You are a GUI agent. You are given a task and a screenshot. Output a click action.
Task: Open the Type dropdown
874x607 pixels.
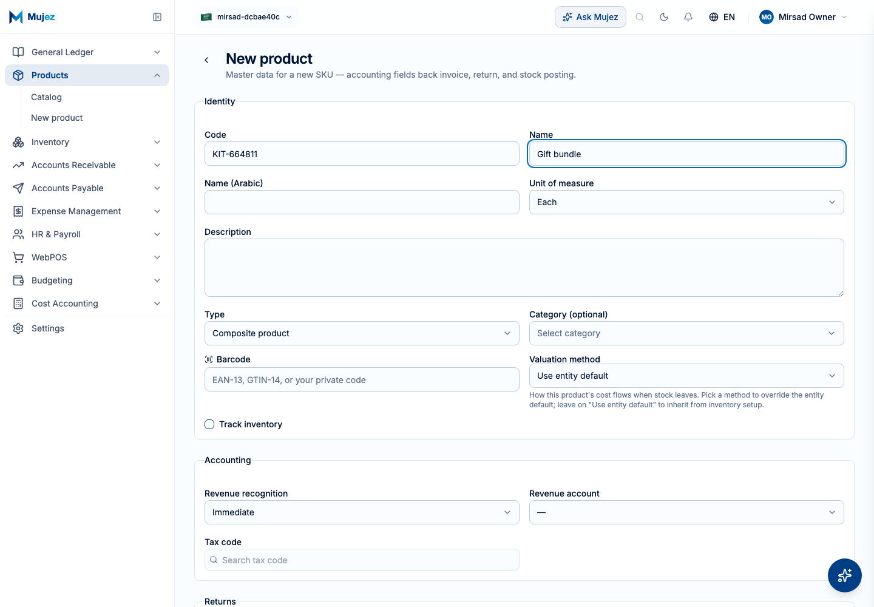coord(362,333)
